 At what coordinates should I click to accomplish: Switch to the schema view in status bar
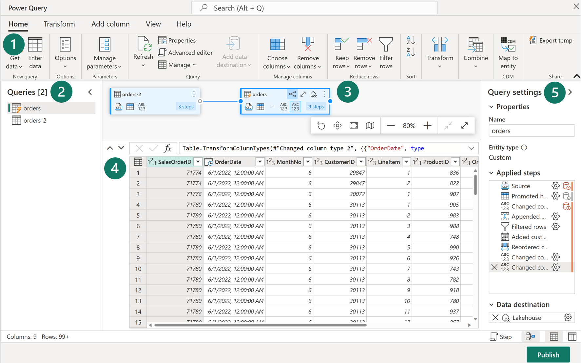coord(572,336)
